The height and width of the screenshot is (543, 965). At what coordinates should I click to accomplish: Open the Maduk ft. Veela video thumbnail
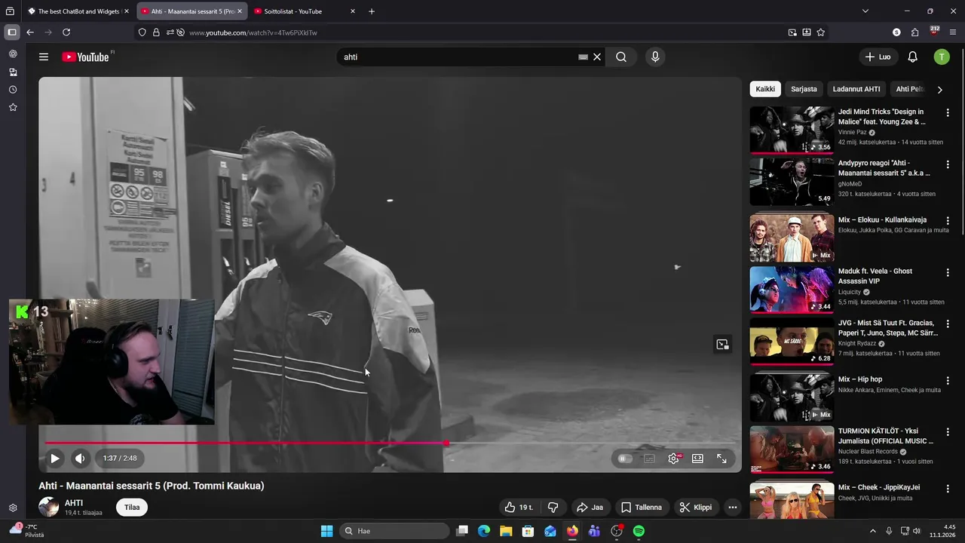[x=792, y=290]
